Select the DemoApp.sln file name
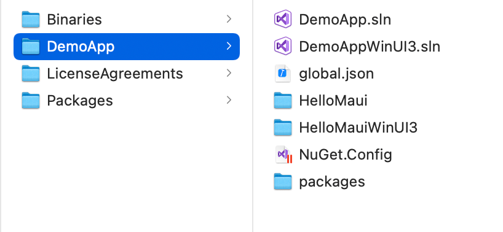The height and width of the screenshot is (232, 503). point(345,20)
